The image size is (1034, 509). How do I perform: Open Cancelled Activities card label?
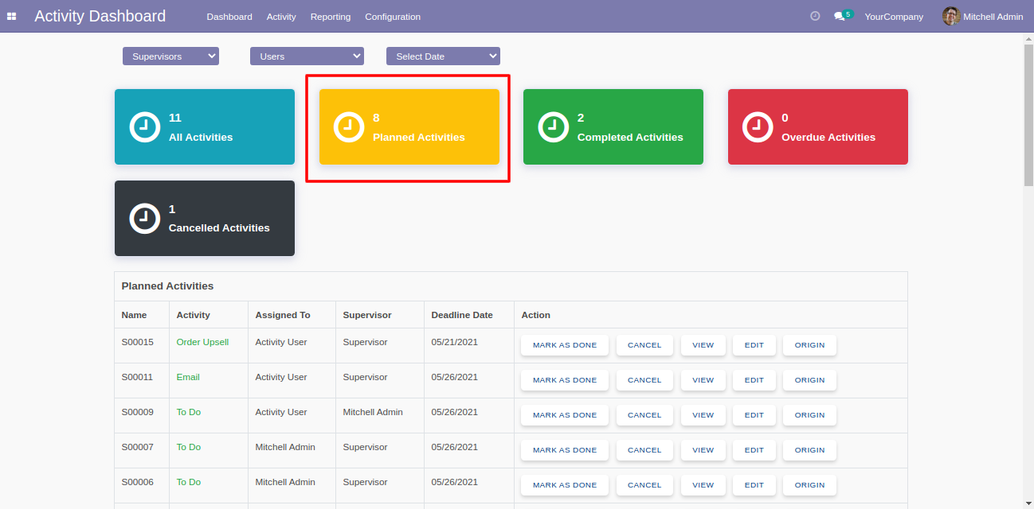219,227
